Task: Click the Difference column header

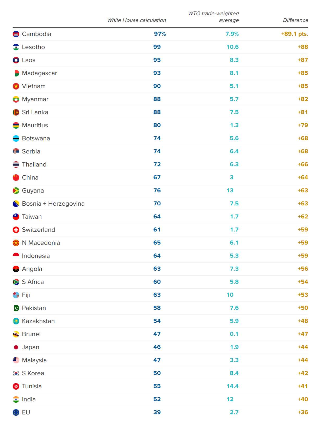Action: click(x=295, y=20)
